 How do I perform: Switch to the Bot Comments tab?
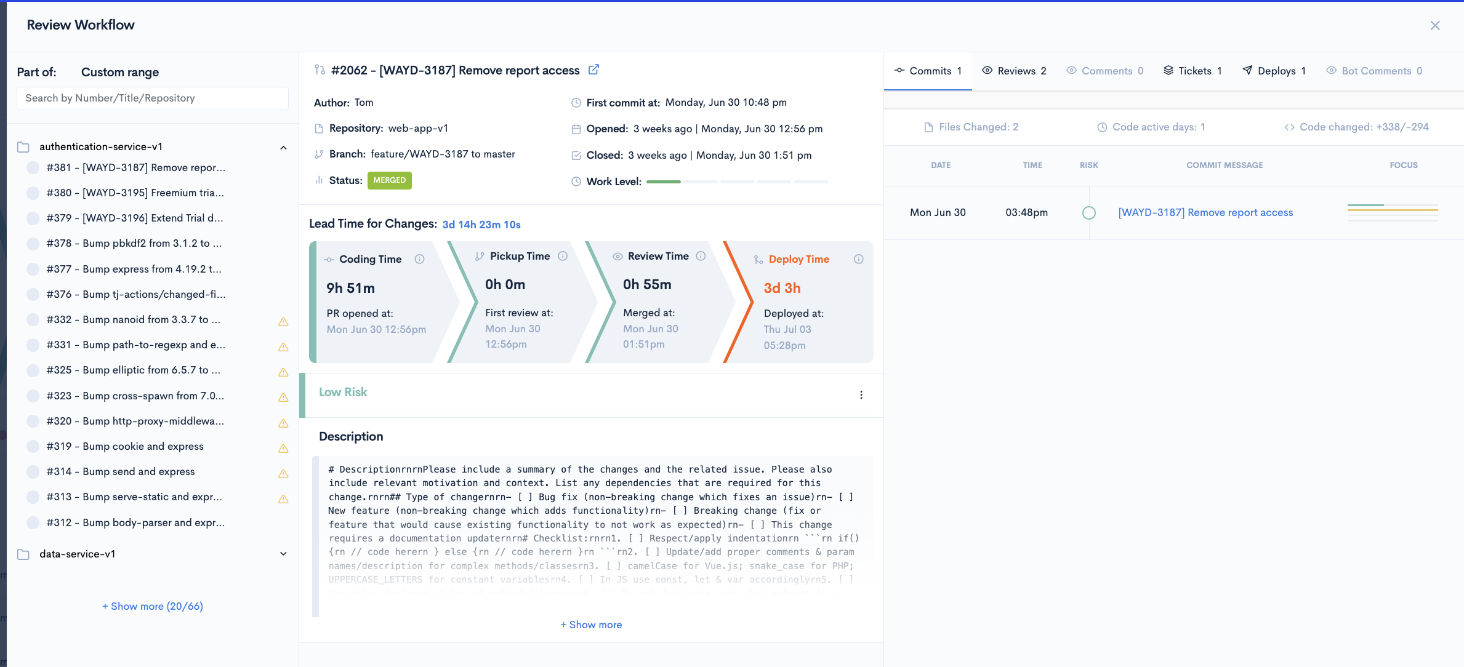click(1374, 71)
